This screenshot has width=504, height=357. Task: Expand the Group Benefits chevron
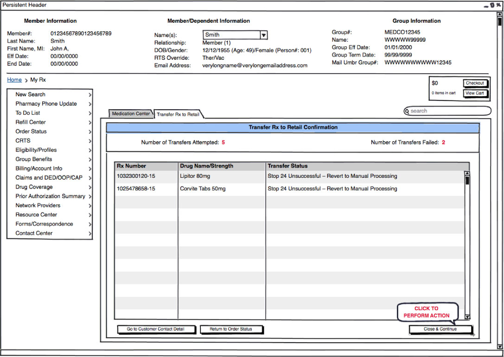(x=89, y=160)
